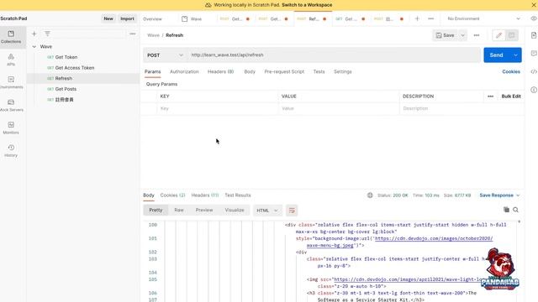Collapse the Wave collection tree
Viewport: 538px width, 302px height.
pos(34,47)
